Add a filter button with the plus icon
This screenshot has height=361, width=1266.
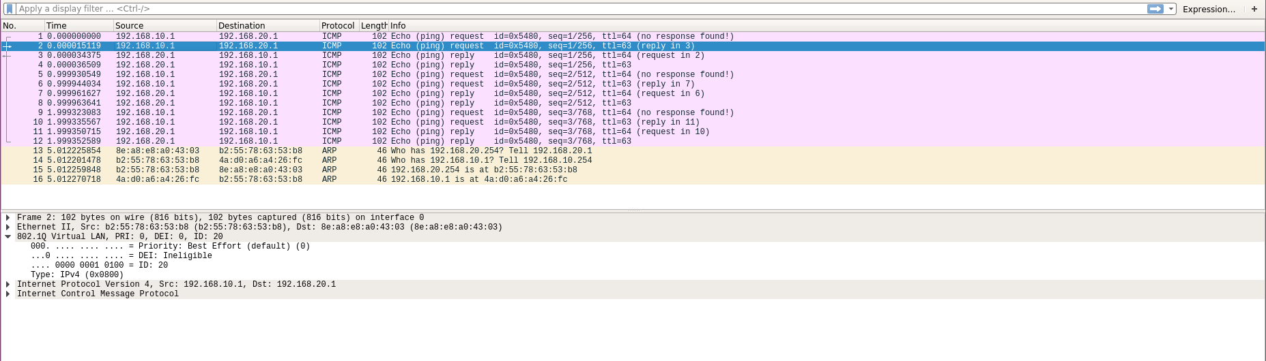1254,9
